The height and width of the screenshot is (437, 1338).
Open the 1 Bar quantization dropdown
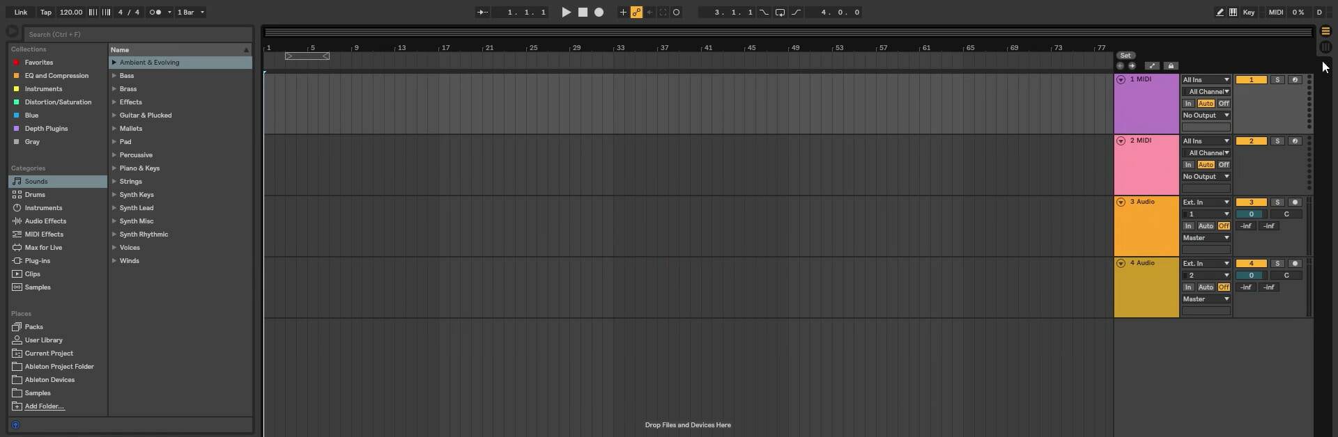coord(190,13)
